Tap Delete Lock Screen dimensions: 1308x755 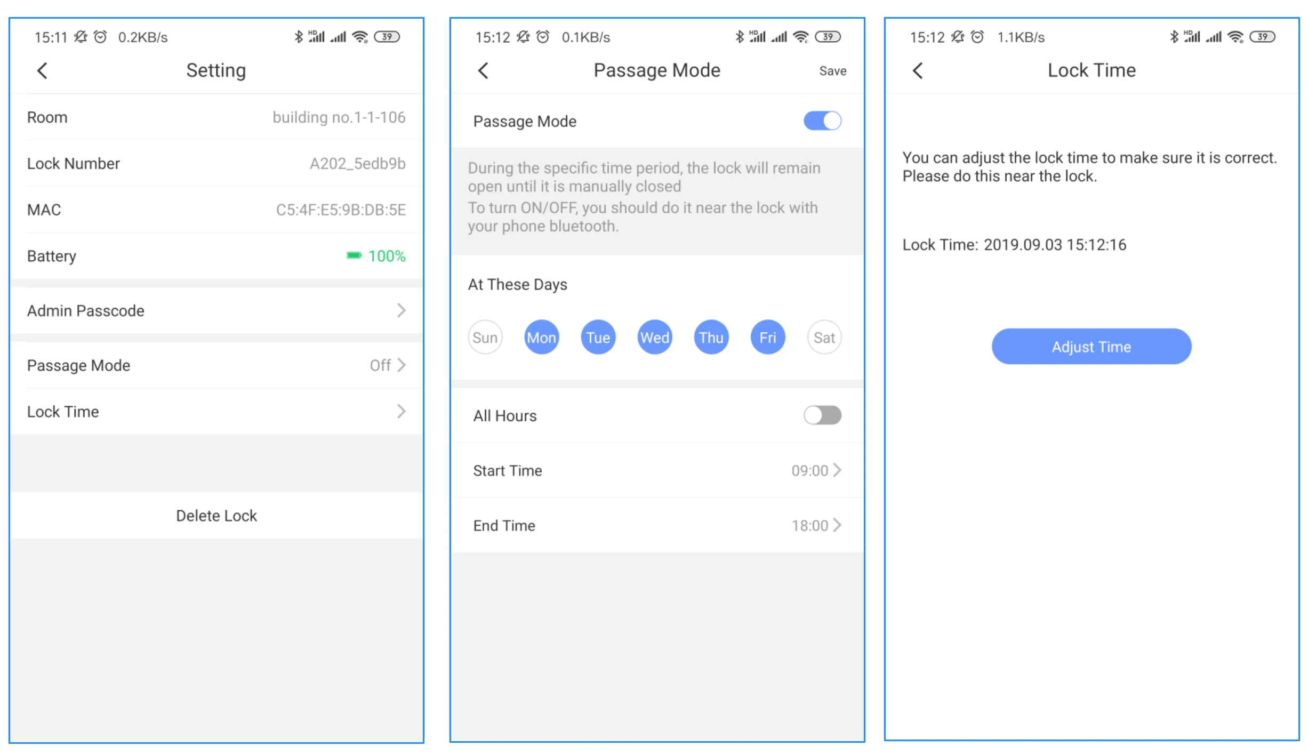click(216, 516)
